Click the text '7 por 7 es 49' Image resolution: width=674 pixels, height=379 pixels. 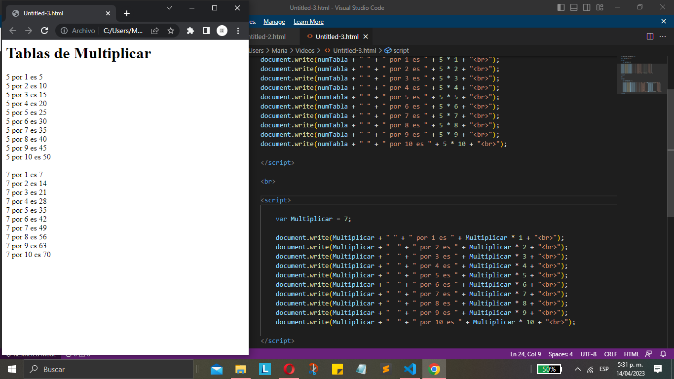(26, 228)
